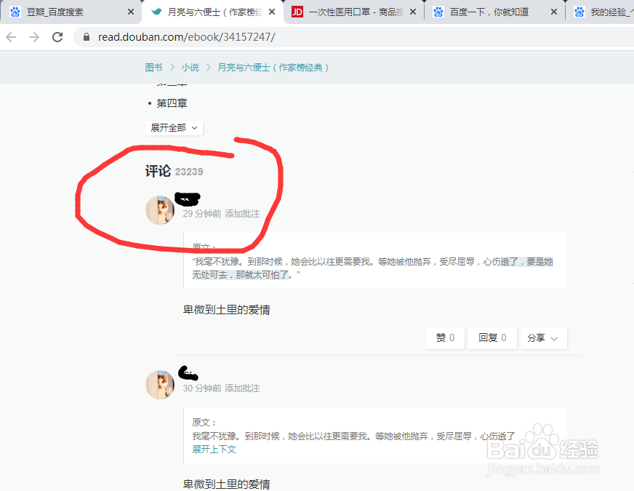This screenshot has height=491, width=634.
Task: Open avatar of the 29 分钟前 commenter
Action: click(x=160, y=210)
